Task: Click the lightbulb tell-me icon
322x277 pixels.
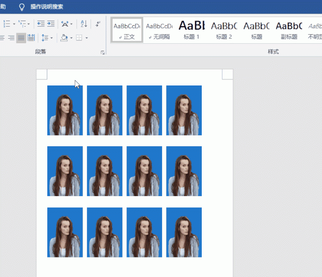Action: click(x=22, y=7)
